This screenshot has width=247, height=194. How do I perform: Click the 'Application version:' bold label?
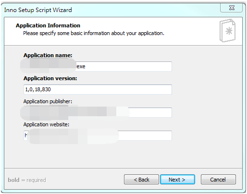pyautogui.click(x=50, y=78)
